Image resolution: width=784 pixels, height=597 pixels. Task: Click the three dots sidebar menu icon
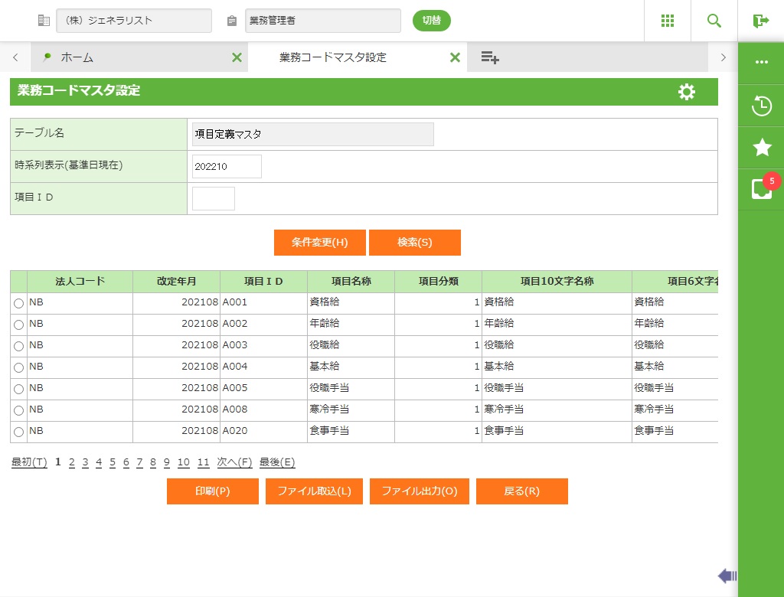tap(761, 62)
